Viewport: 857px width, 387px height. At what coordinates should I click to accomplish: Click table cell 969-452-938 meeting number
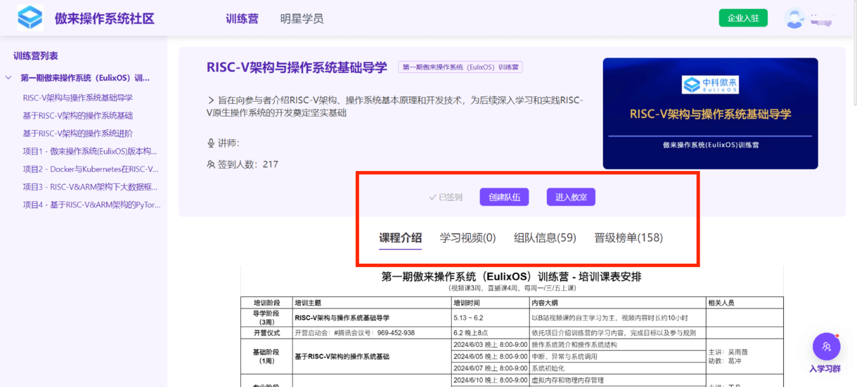click(396, 333)
